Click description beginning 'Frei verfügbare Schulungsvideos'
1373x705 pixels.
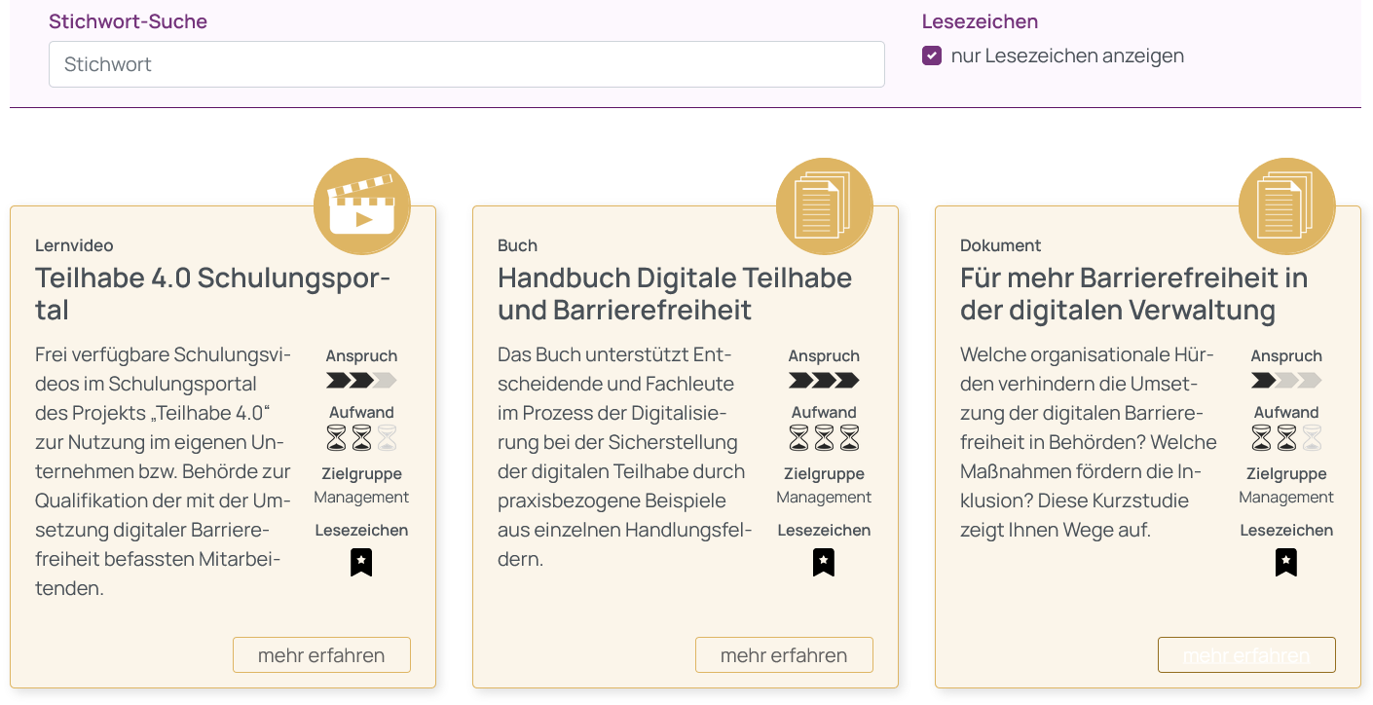[x=163, y=471]
